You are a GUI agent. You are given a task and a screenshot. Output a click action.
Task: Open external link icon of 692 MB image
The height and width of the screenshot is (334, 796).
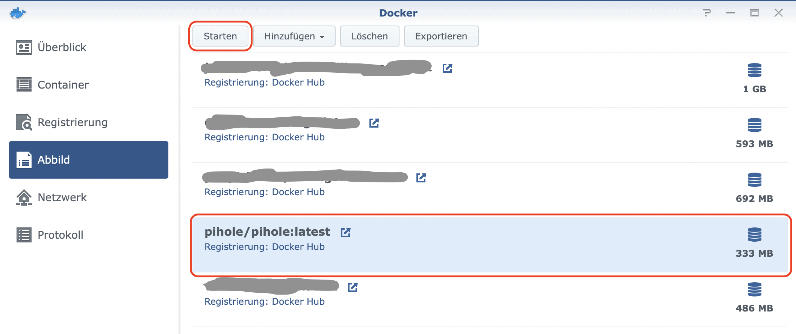click(421, 178)
